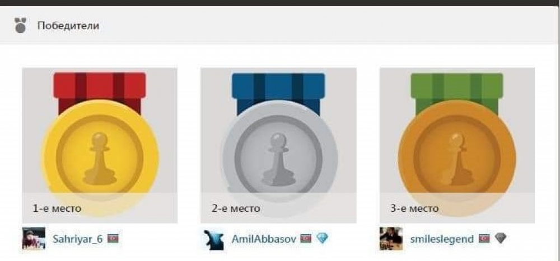Click the flag icon next to Sahriyar_6

pos(113,238)
